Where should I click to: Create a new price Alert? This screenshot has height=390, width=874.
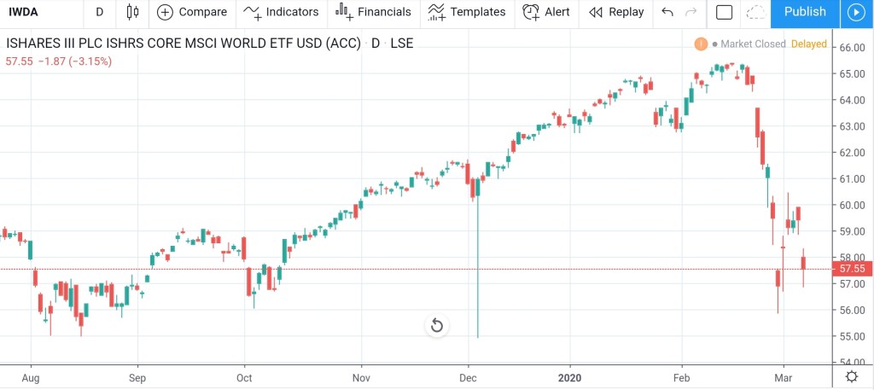coord(546,12)
